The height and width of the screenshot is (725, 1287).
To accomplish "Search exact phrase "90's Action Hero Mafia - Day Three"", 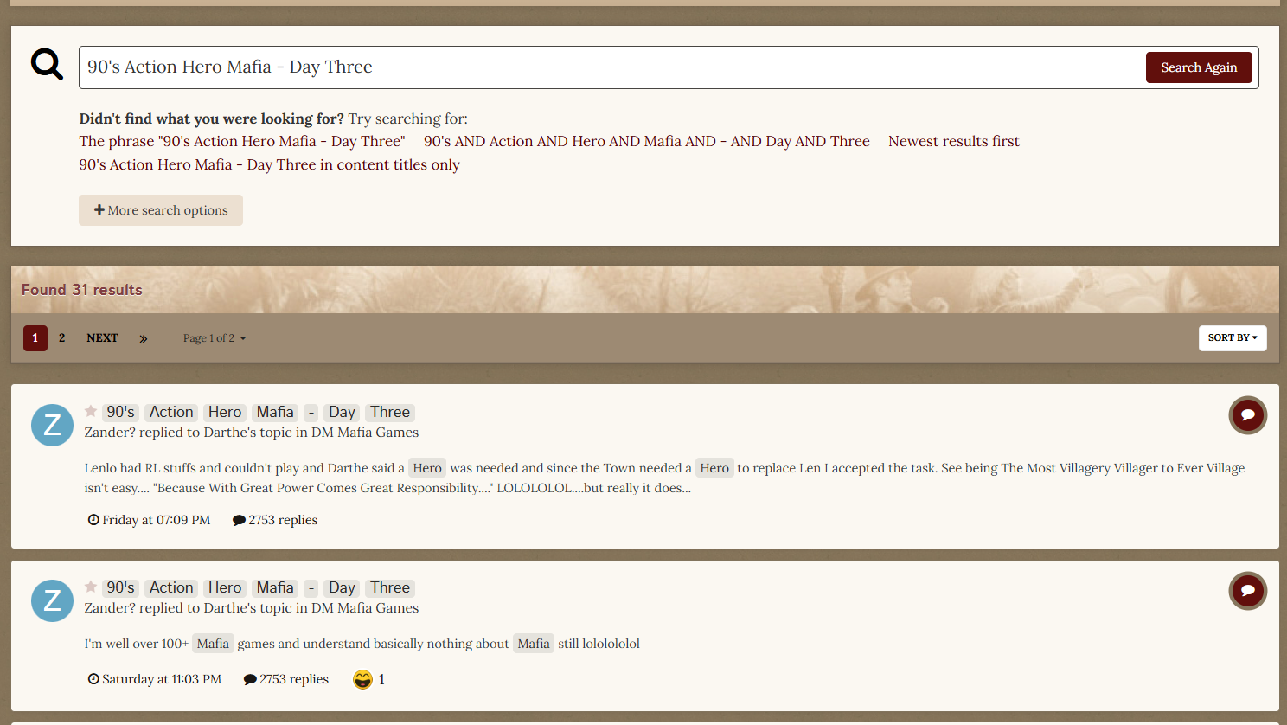I will 242,141.
